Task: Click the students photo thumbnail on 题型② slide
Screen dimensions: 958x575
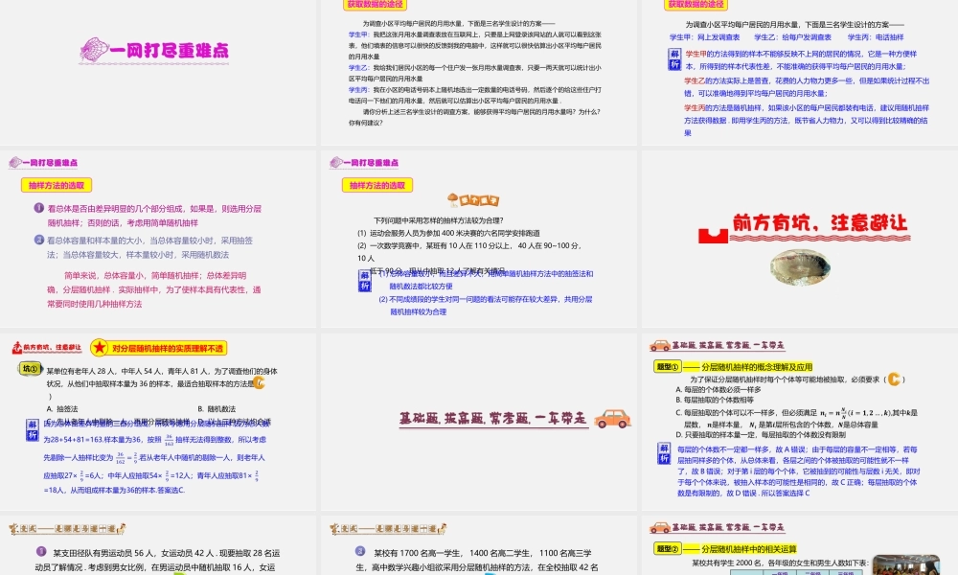Action: [915, 564]
